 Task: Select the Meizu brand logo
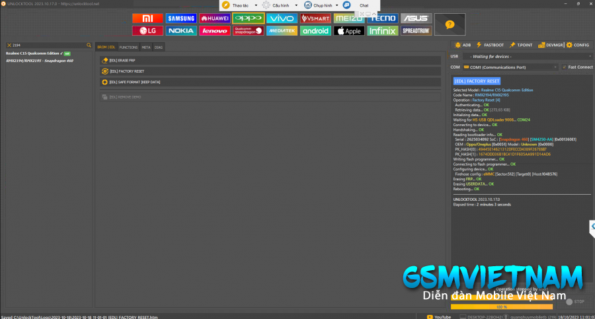pos(348,18)
